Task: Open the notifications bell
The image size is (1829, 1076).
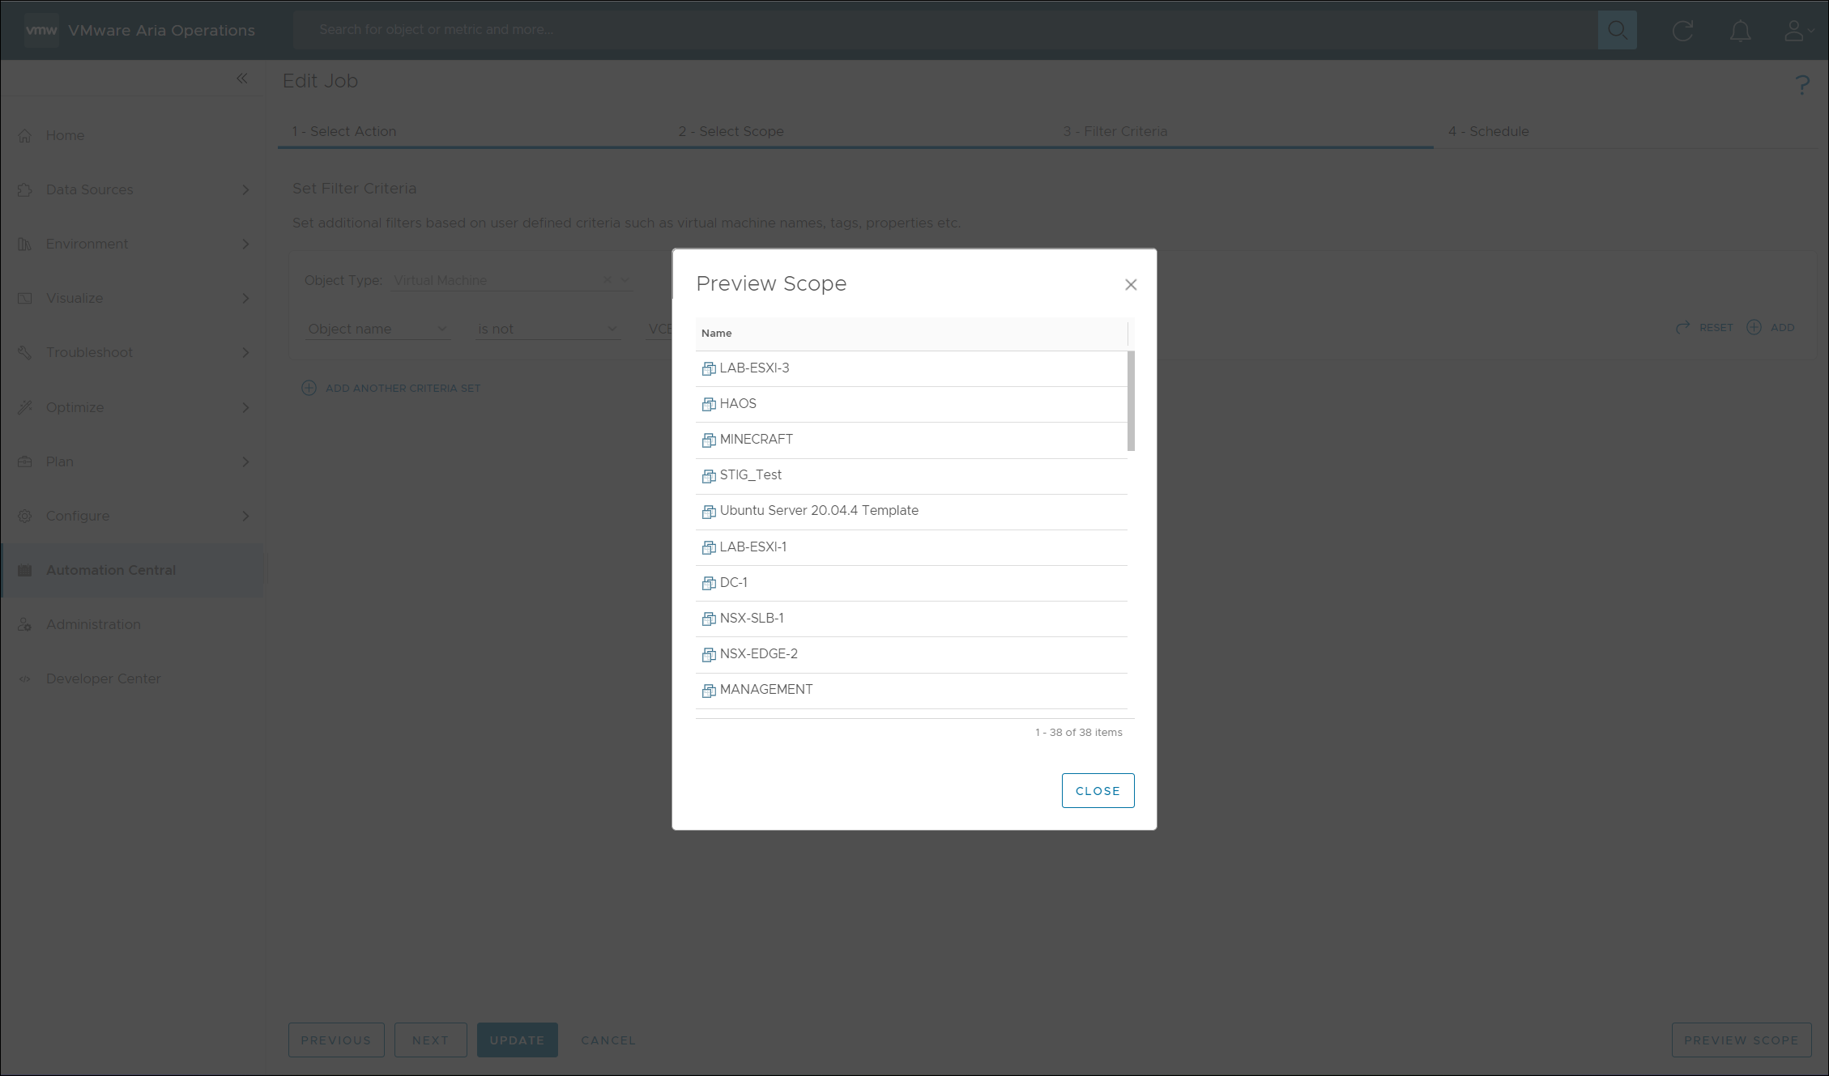Action: (x=1740, y=31)
